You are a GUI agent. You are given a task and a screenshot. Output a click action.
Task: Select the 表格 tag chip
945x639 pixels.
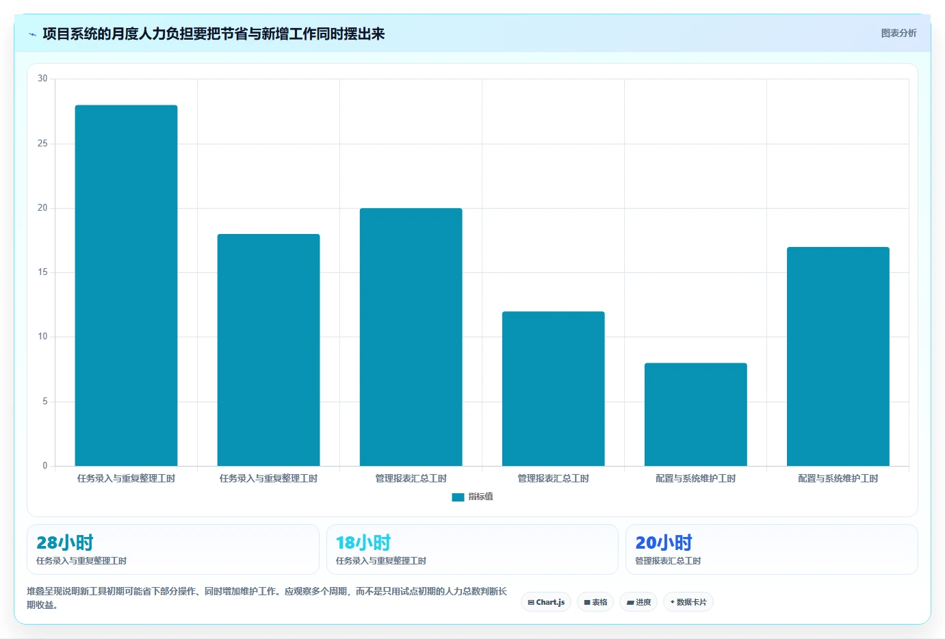[x=595, y=602]
